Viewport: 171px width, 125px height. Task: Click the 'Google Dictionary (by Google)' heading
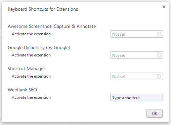39,48
